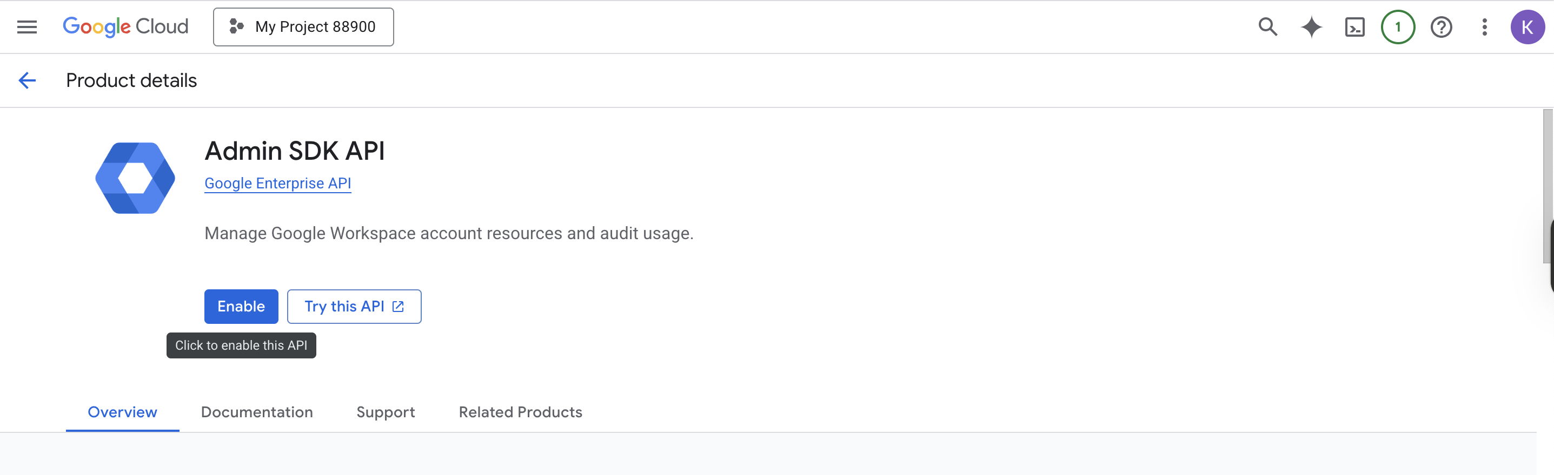Select the Overview tab

pyautogui.click(x=122, y=412)
